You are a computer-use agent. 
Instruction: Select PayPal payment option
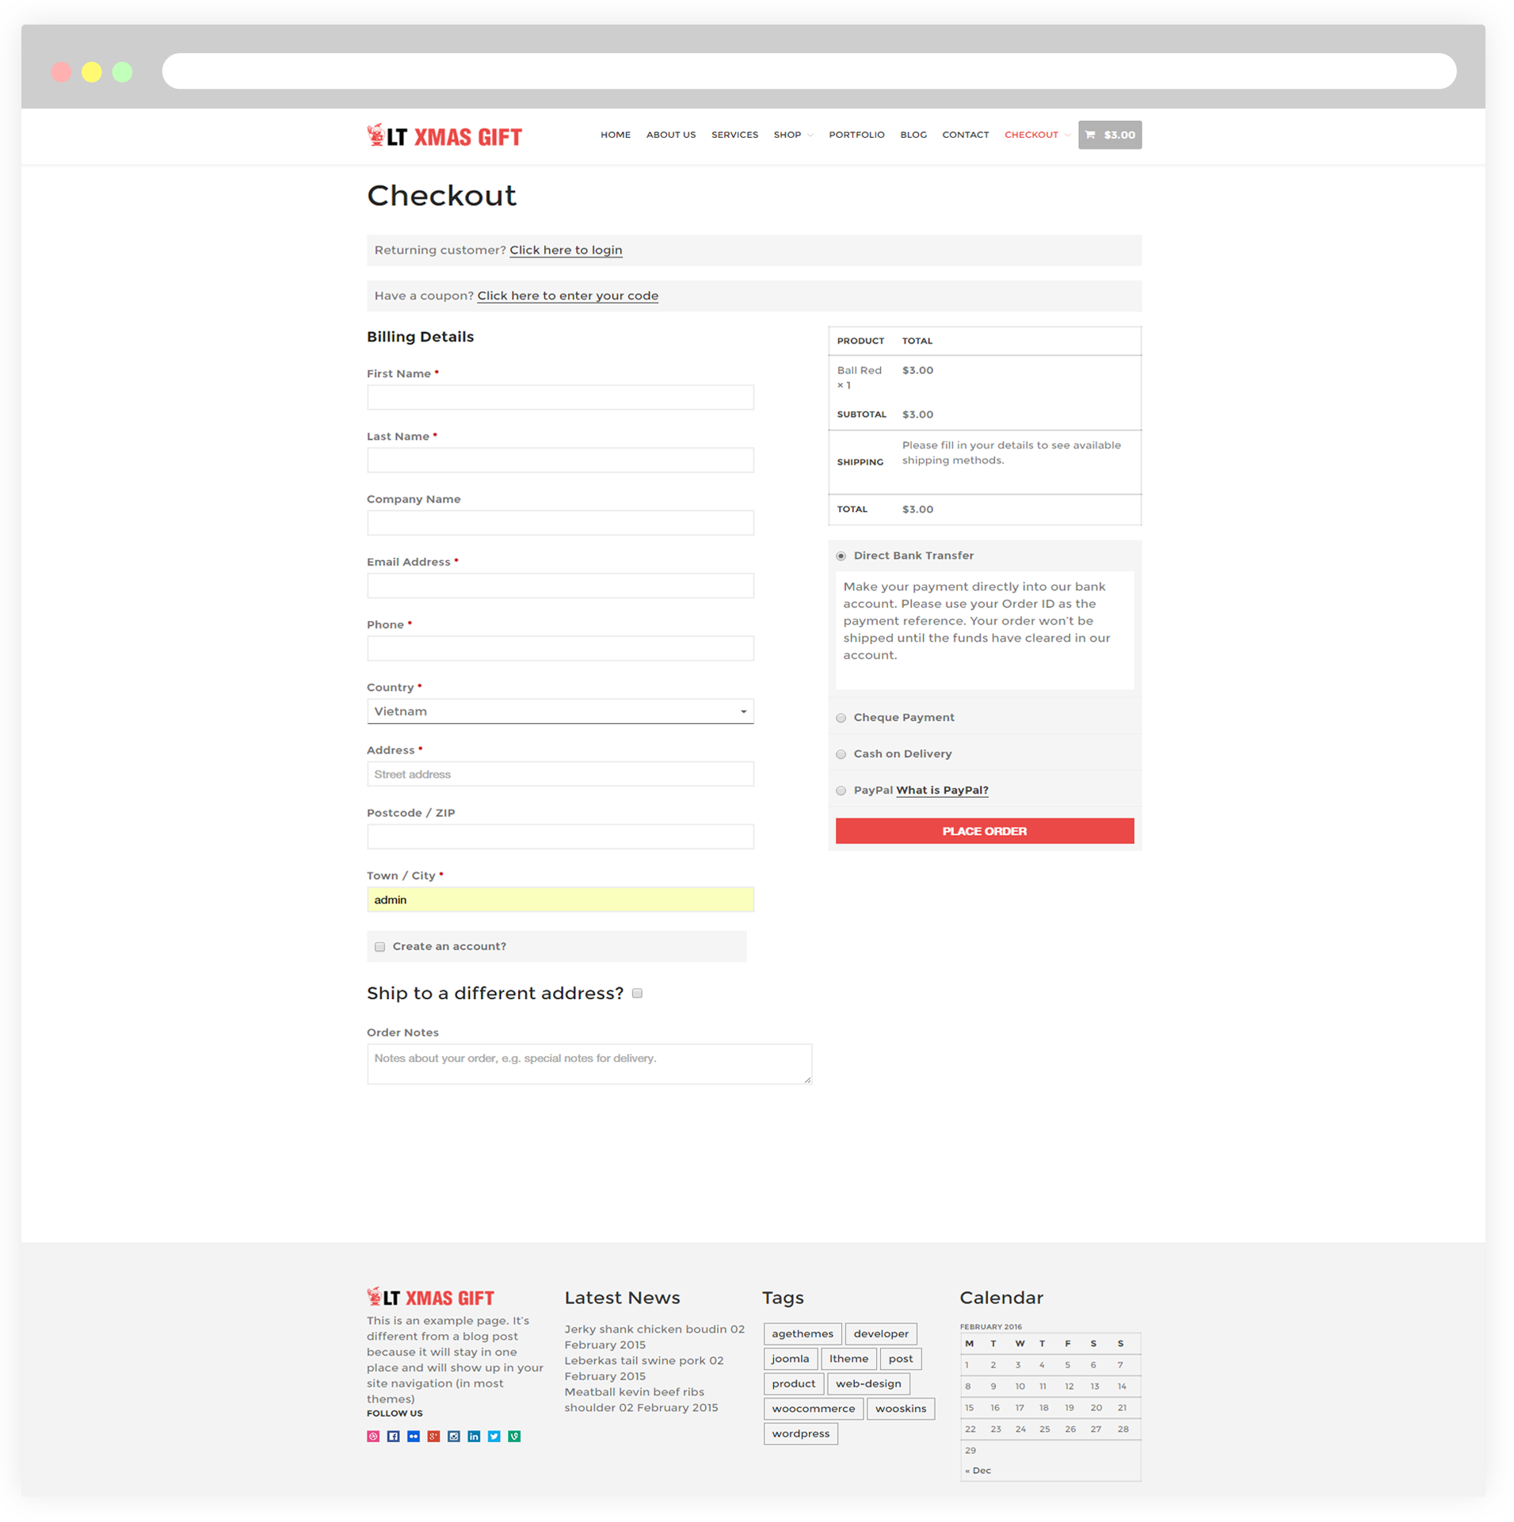841,791
